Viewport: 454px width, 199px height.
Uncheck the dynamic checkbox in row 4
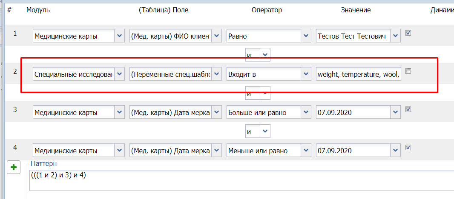coord(408,148)
